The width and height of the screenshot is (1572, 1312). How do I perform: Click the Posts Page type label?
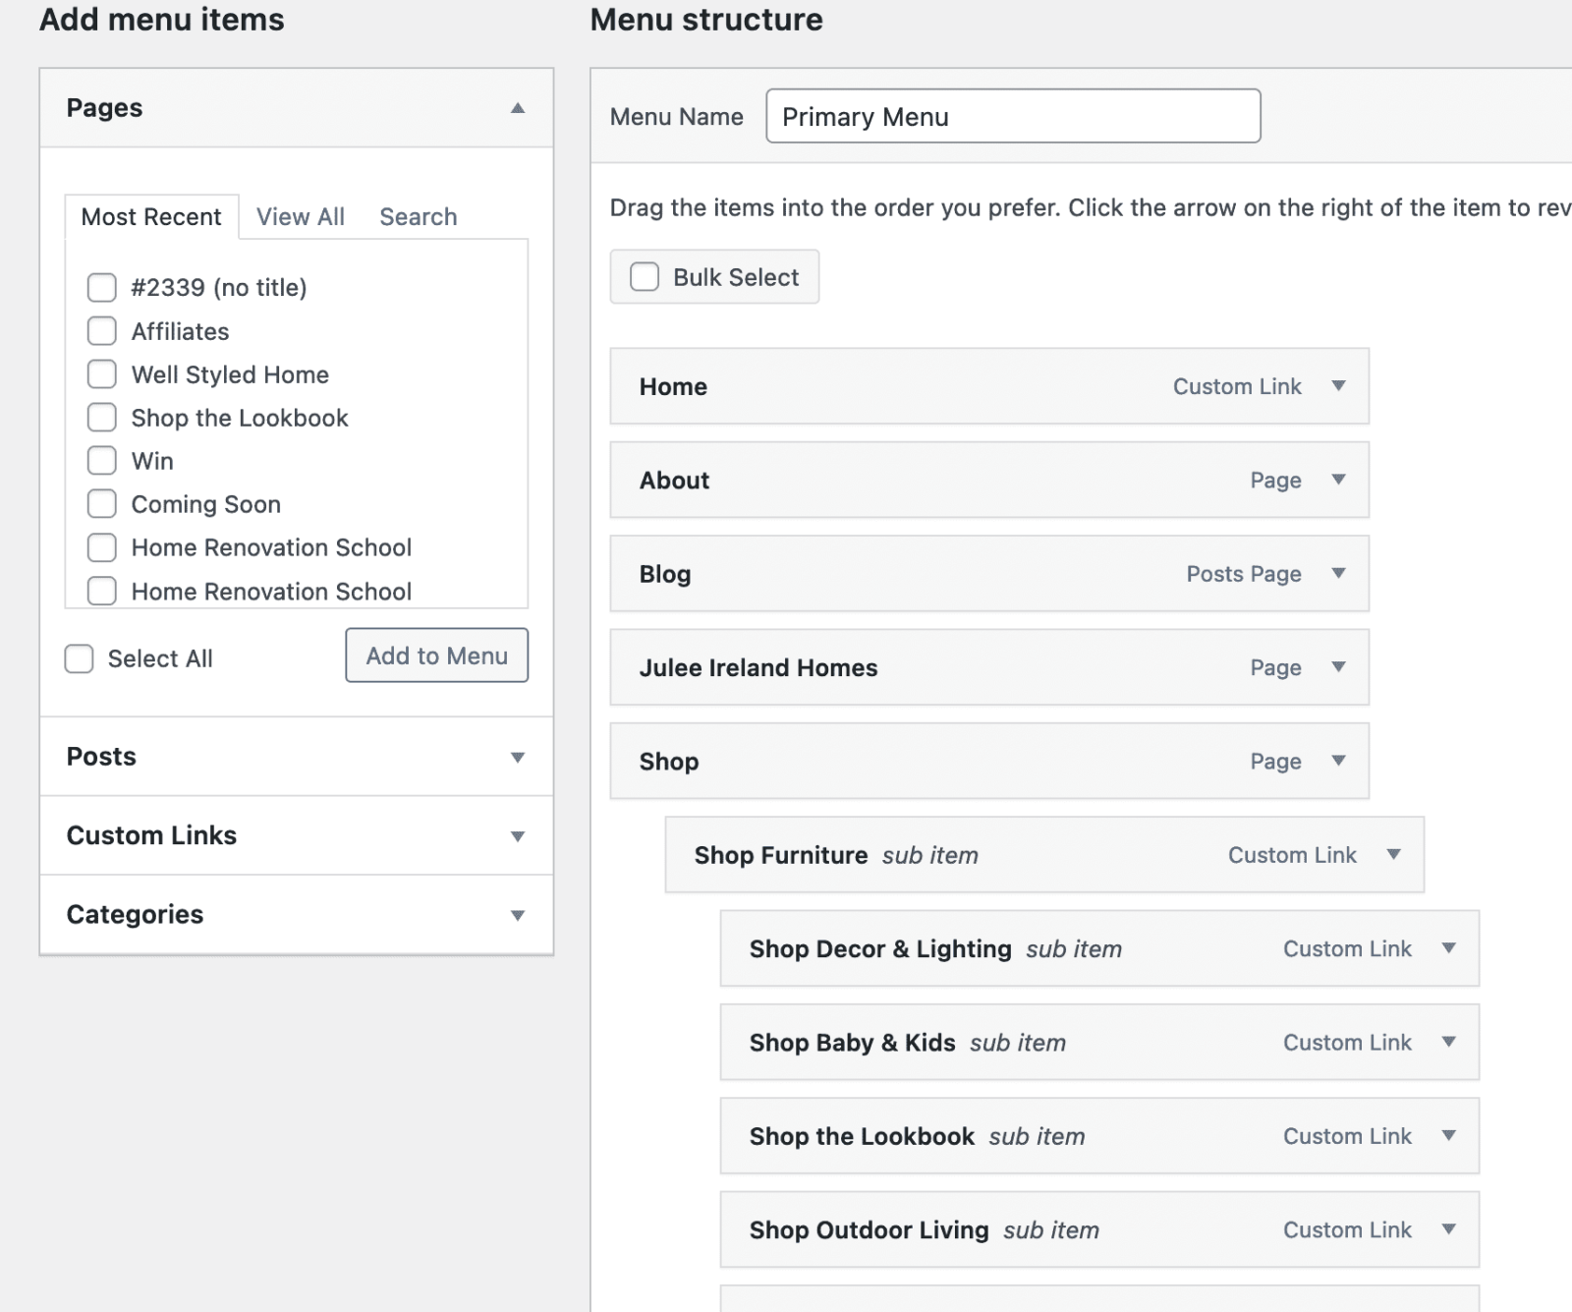coord(1244,574)
